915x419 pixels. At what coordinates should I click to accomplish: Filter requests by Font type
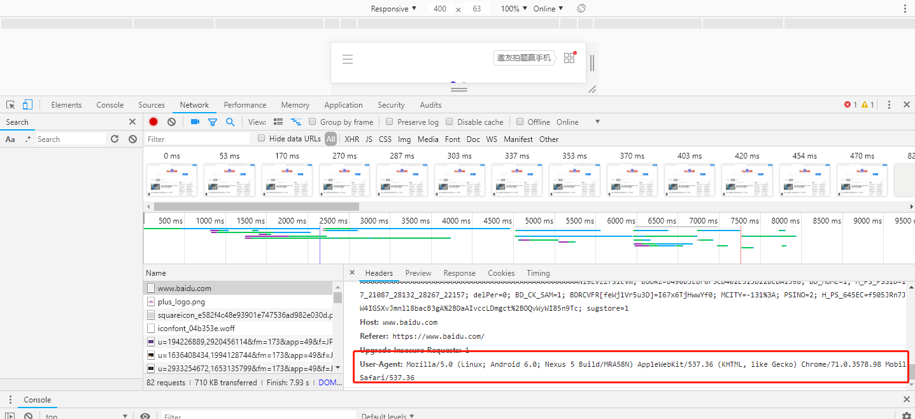coord(453,139)
